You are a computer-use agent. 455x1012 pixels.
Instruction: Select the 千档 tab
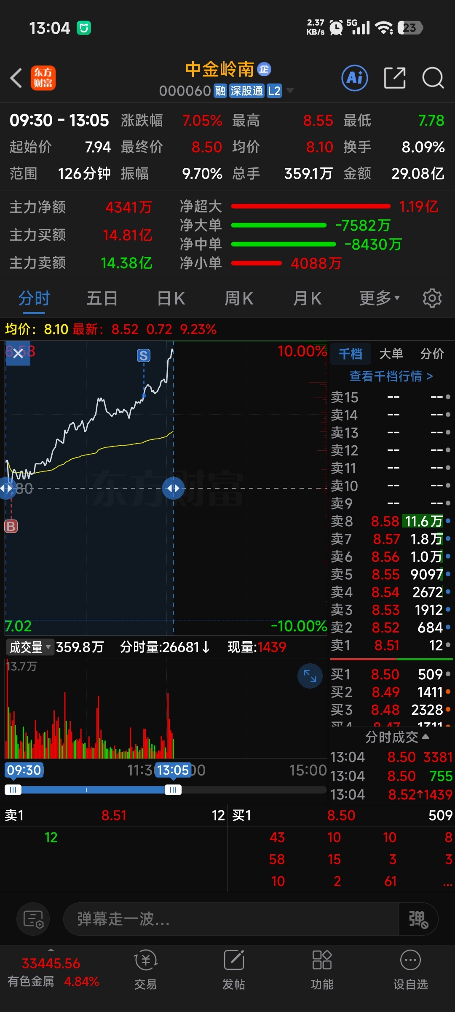tap(351, 353)
